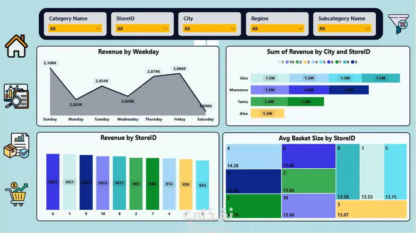Viewport: 416px width, 233px height.
Task: Click legend swatch for store 9
Action: point(353,62)
